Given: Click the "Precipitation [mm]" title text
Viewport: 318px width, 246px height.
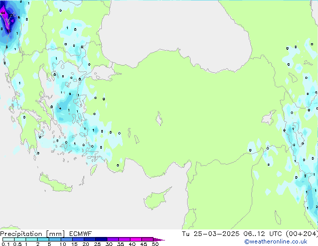Looking at the screenshot, I should 32,234.
